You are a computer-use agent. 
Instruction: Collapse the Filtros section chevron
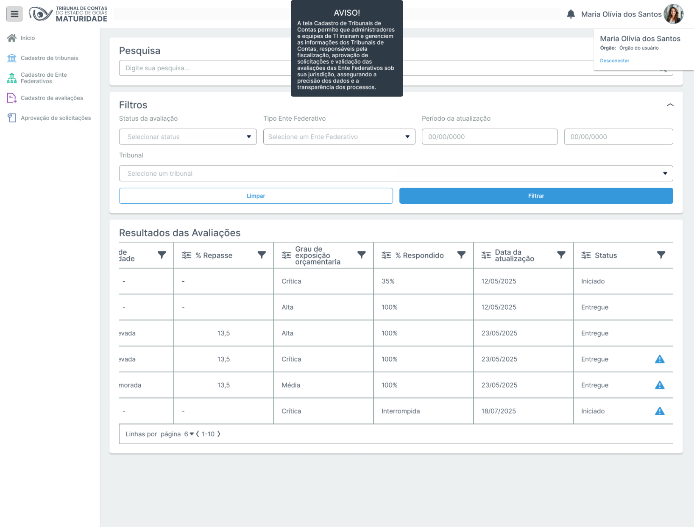(x=670, y=105)
